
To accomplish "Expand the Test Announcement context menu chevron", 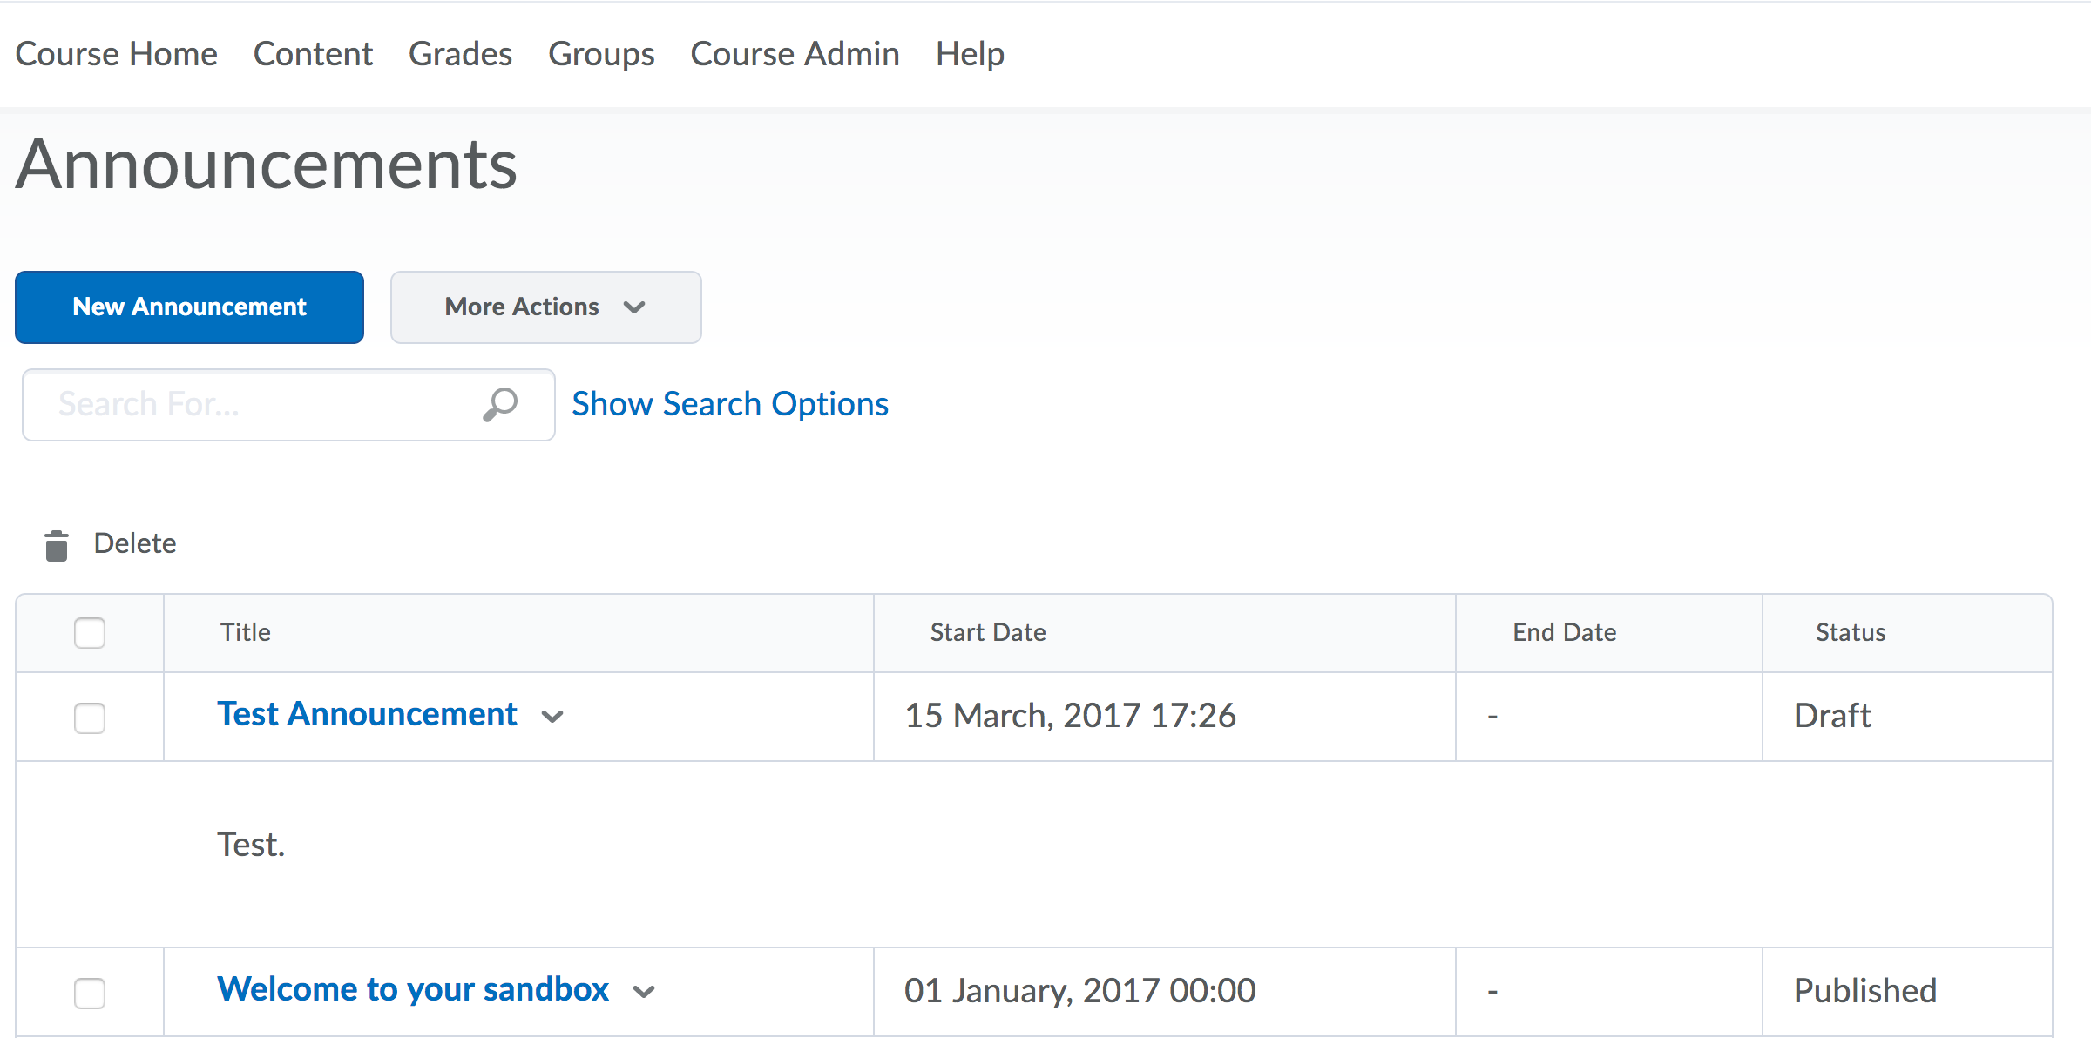I will point(552,717).
